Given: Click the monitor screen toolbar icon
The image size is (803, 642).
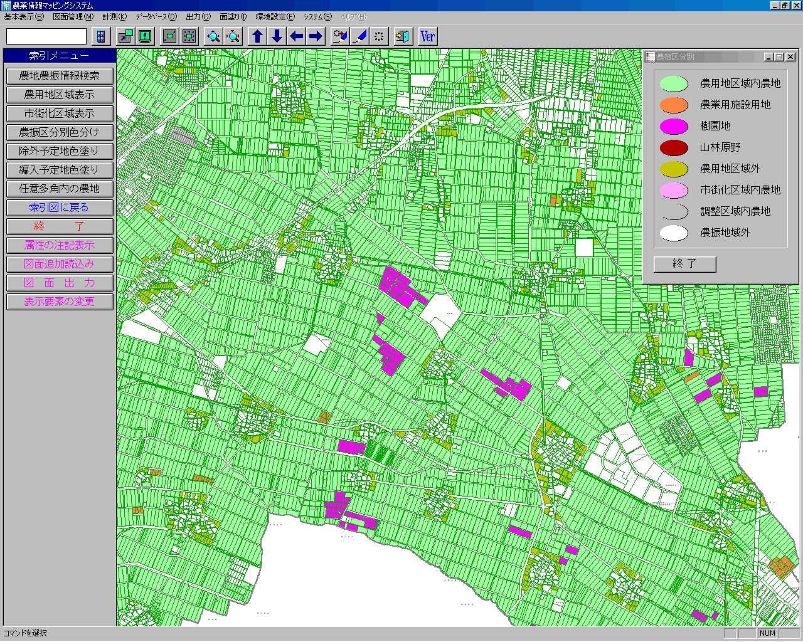Looking at the screenshot, I should pyautogui.click(x=145, y=36).
